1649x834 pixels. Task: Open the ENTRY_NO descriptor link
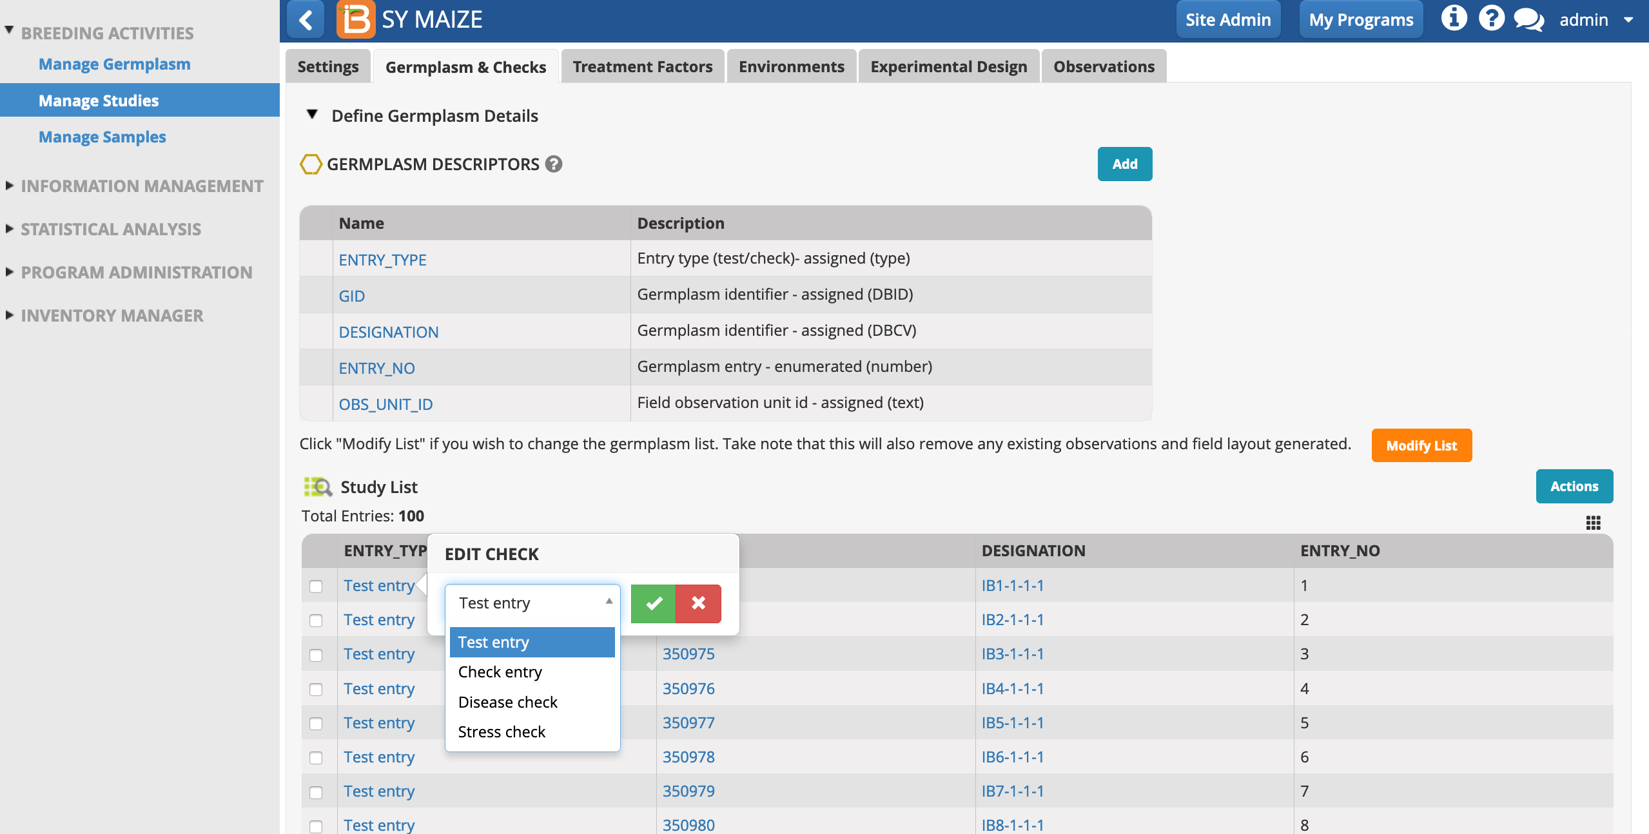tap(377, 368)
